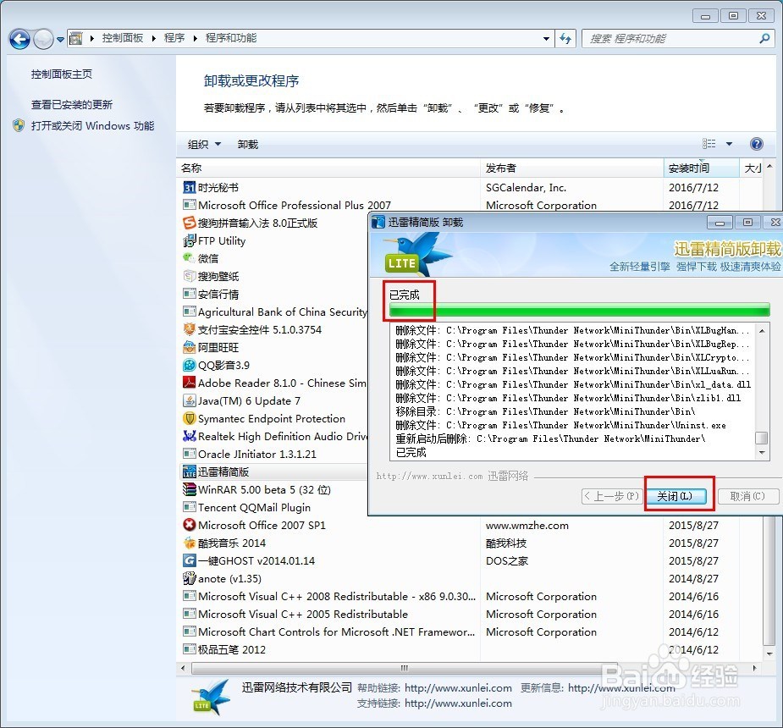Select the Adobe Reader 8.1.0 entry icon
The width and height of the screenshot is (783, 728).
188,383
